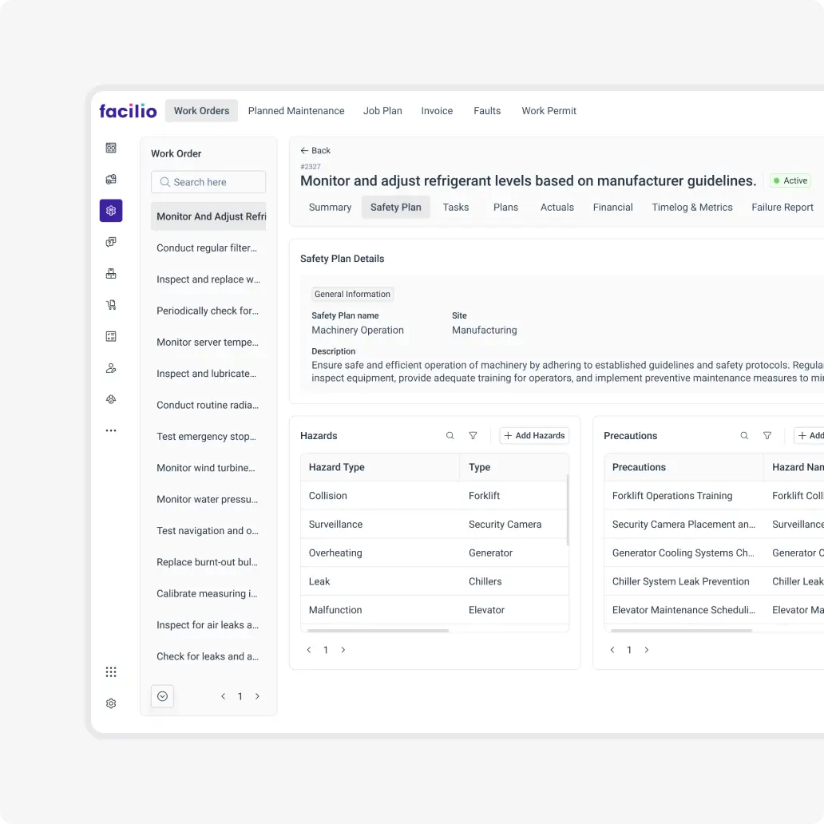This screenshot has width=824, height=824.
Task: Toggle the filter icon on the Hazards panel
Action: (473, 435)
